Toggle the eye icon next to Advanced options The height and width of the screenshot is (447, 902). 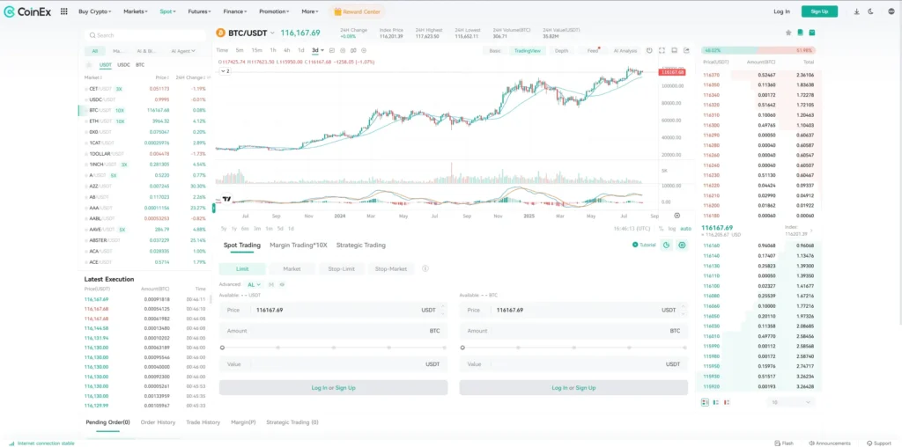(282, 284)
